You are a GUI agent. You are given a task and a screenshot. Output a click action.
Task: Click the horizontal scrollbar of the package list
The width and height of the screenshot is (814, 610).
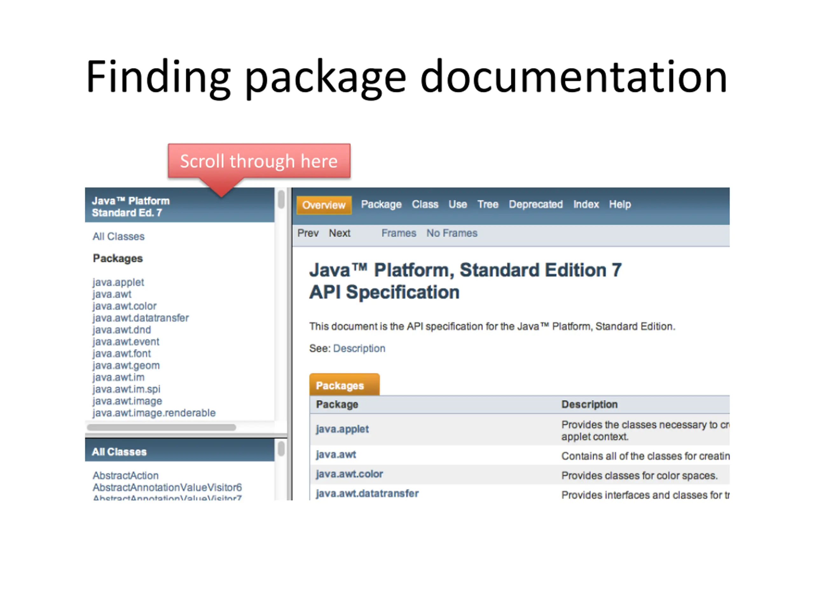coord(161,427)
